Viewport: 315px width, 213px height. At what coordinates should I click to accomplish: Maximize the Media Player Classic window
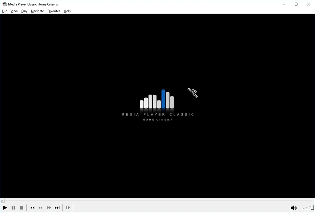296,4
